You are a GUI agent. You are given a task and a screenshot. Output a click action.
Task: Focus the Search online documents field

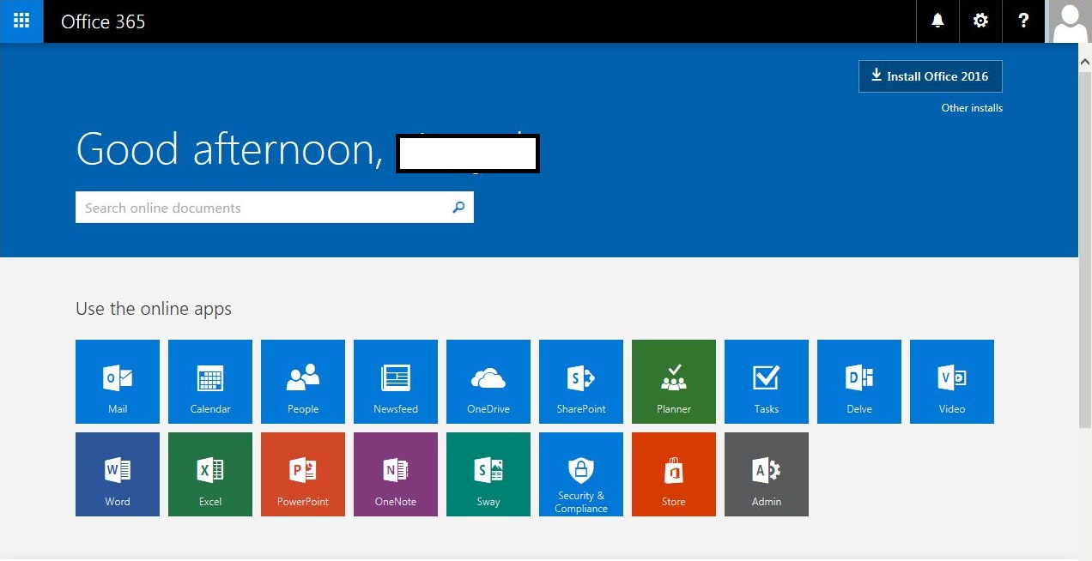click(x=275, y=207)
